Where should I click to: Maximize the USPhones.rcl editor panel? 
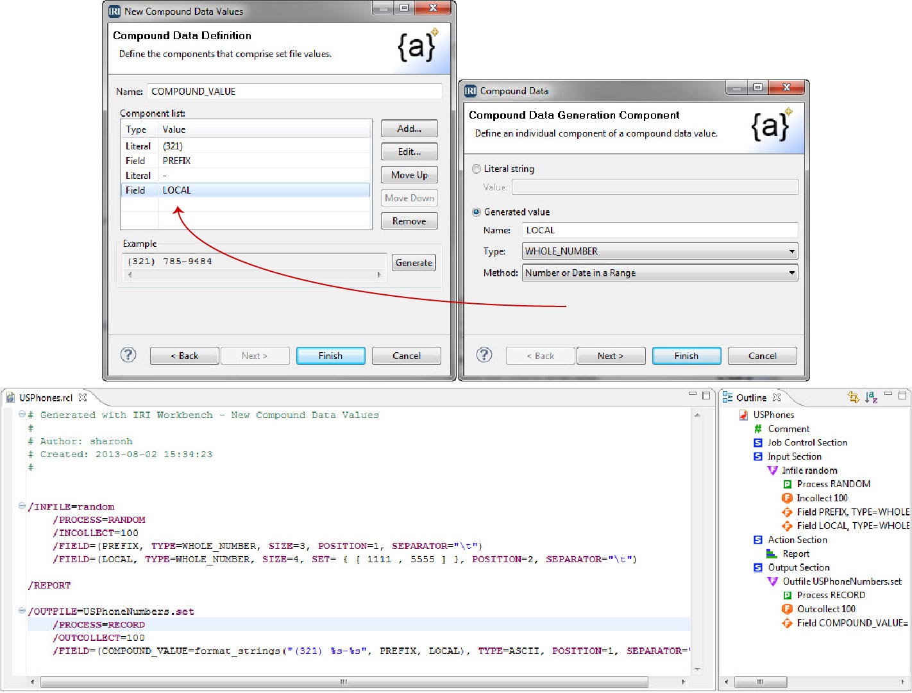tap(706, 396)
